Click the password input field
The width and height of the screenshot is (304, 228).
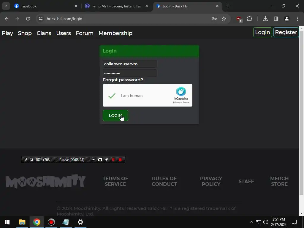pyautogui.click(x=130, y=73)
